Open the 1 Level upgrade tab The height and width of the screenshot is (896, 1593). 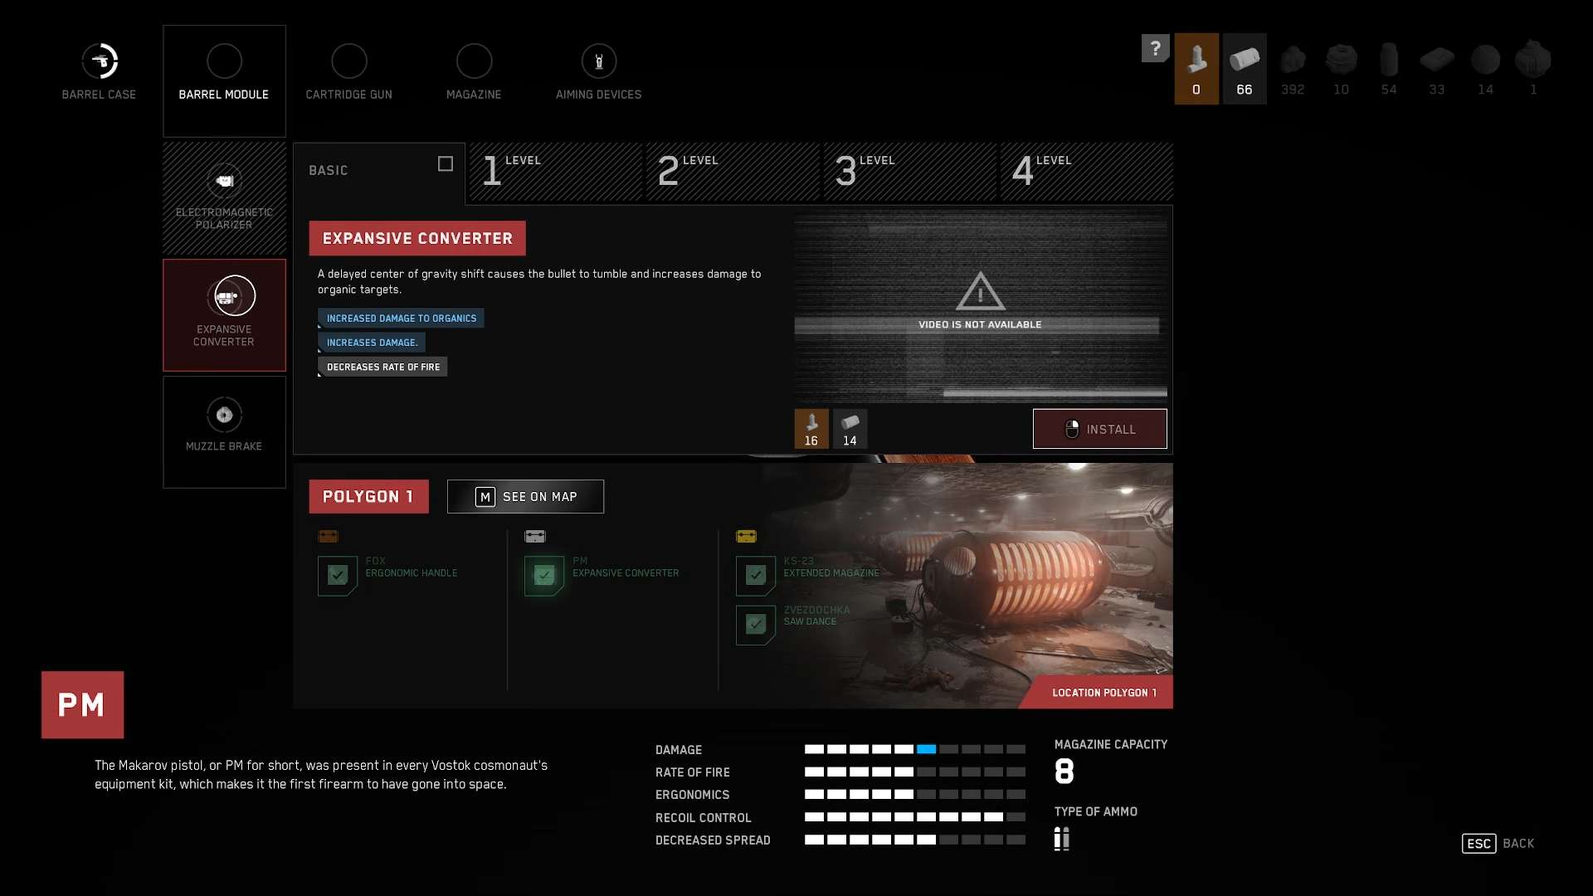[x=556, y=172]
